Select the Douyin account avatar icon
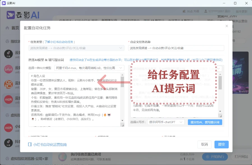Viewport: 252px width, 165px height. pos(8,54)
